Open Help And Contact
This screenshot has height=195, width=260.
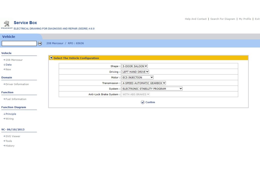pos(196,19)
